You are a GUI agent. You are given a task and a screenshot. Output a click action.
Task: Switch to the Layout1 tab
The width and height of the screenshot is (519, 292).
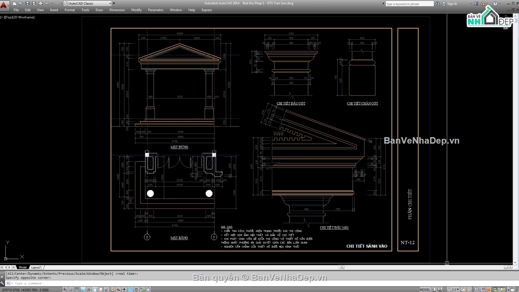coord(36,267)
